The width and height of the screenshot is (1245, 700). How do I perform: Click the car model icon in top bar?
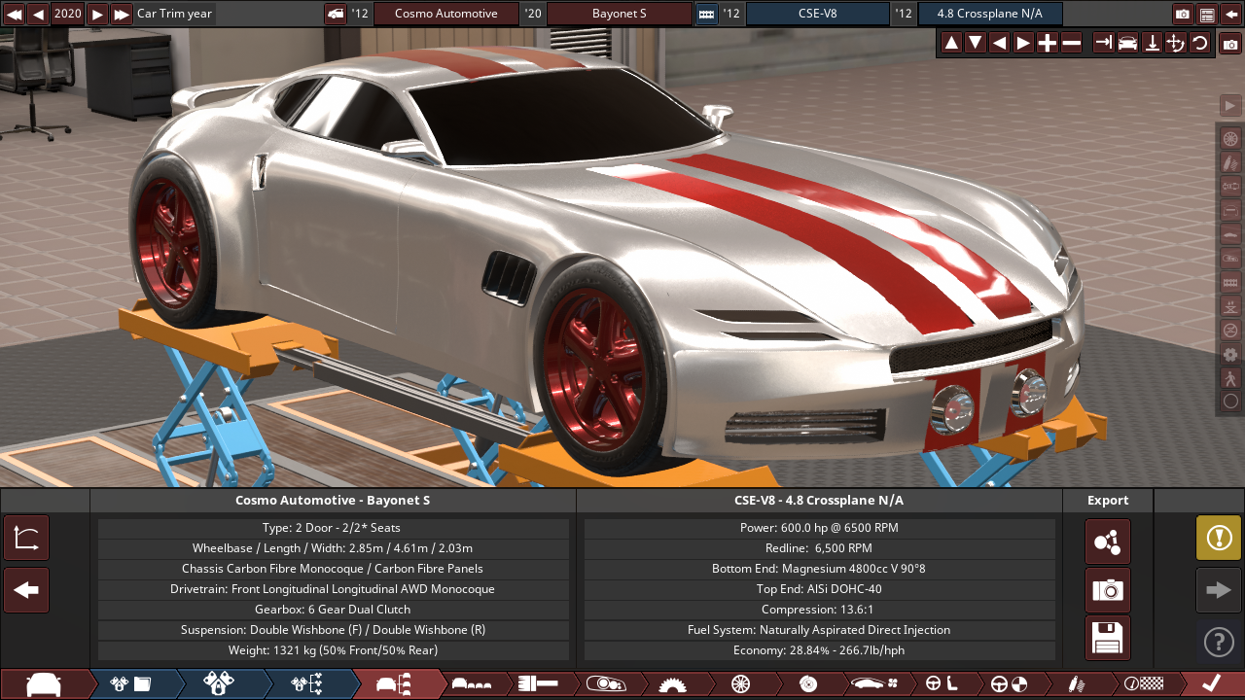click(x=335, y=14)
